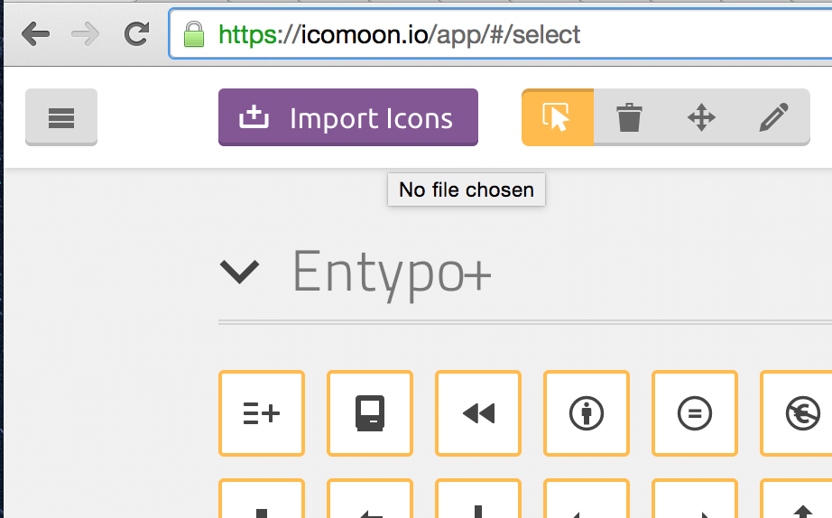Select the circled person icon
Screen dimensions: 832x518
tap(587, 413)
